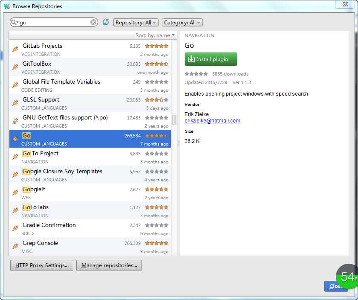This screenshot has height=300, width=358.
Task: Click the plugin icon beside Grep Console
Action: pos(15,246)
